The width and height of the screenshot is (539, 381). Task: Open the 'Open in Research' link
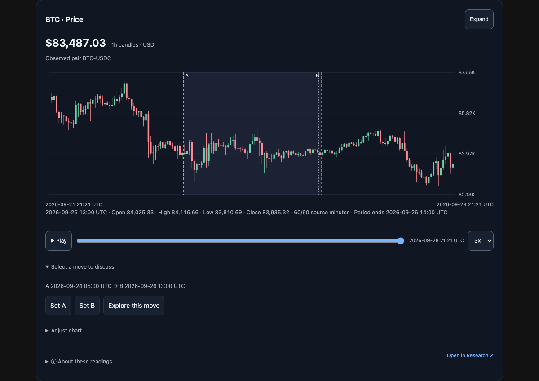tap(470, 355)
